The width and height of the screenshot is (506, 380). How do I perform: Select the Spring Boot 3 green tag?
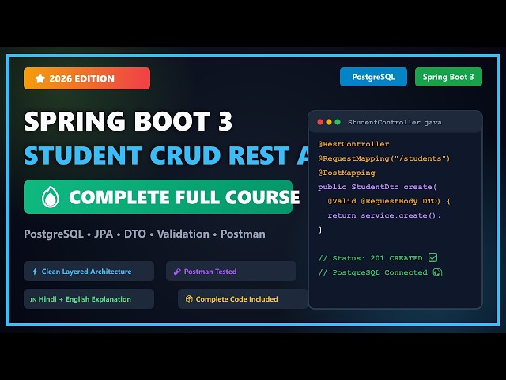tap(448, 77)
